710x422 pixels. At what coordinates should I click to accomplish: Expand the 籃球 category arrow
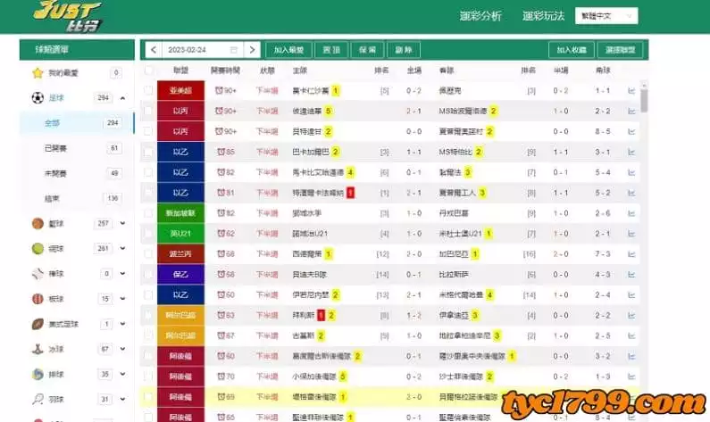tap(122, 223)
